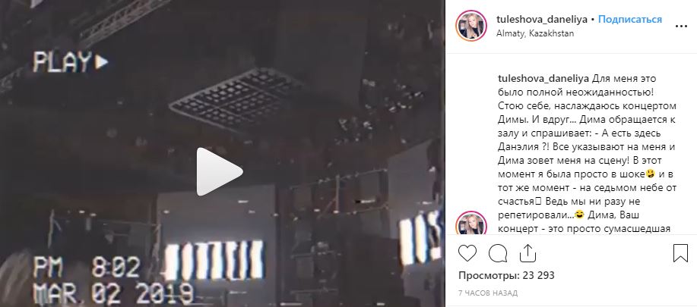697x307 pixels.
Task: Like the post with the heart icon
Action: [x=467, y=253]
